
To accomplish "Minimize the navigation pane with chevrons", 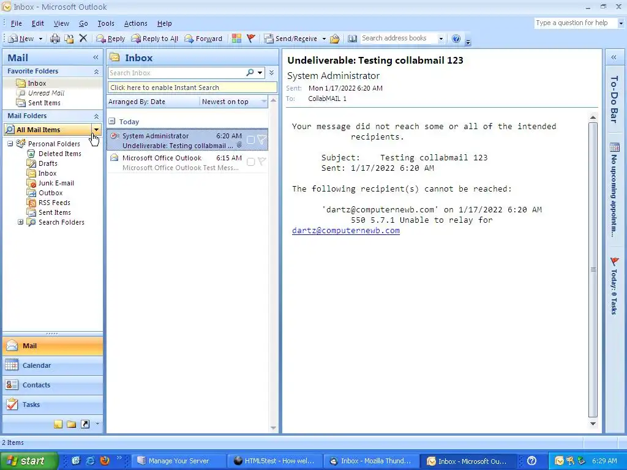I will [96, 58].
